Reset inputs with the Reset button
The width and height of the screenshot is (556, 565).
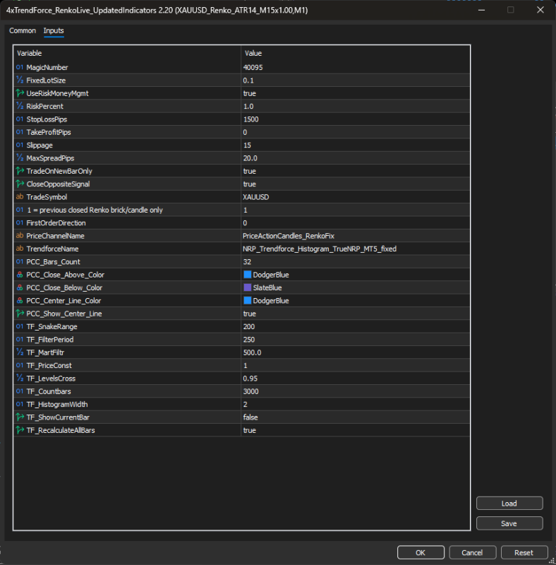click(524, 552)
